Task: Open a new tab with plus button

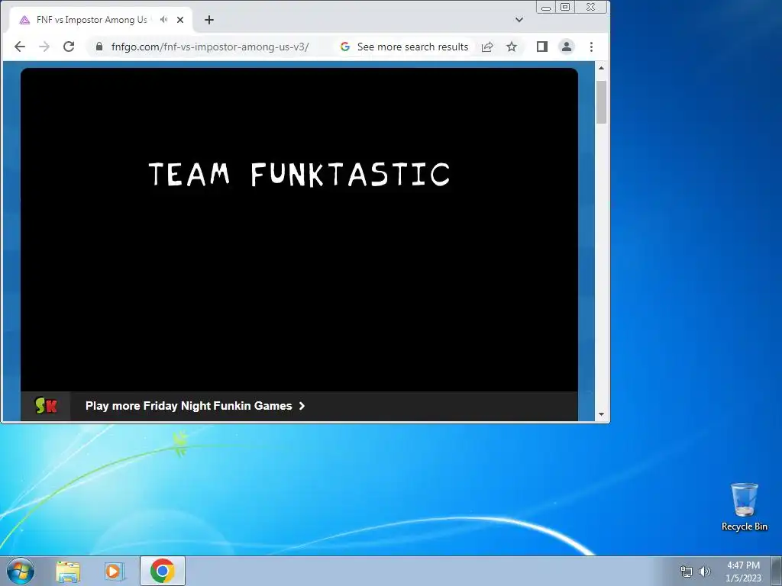Action: pos(209,20)
